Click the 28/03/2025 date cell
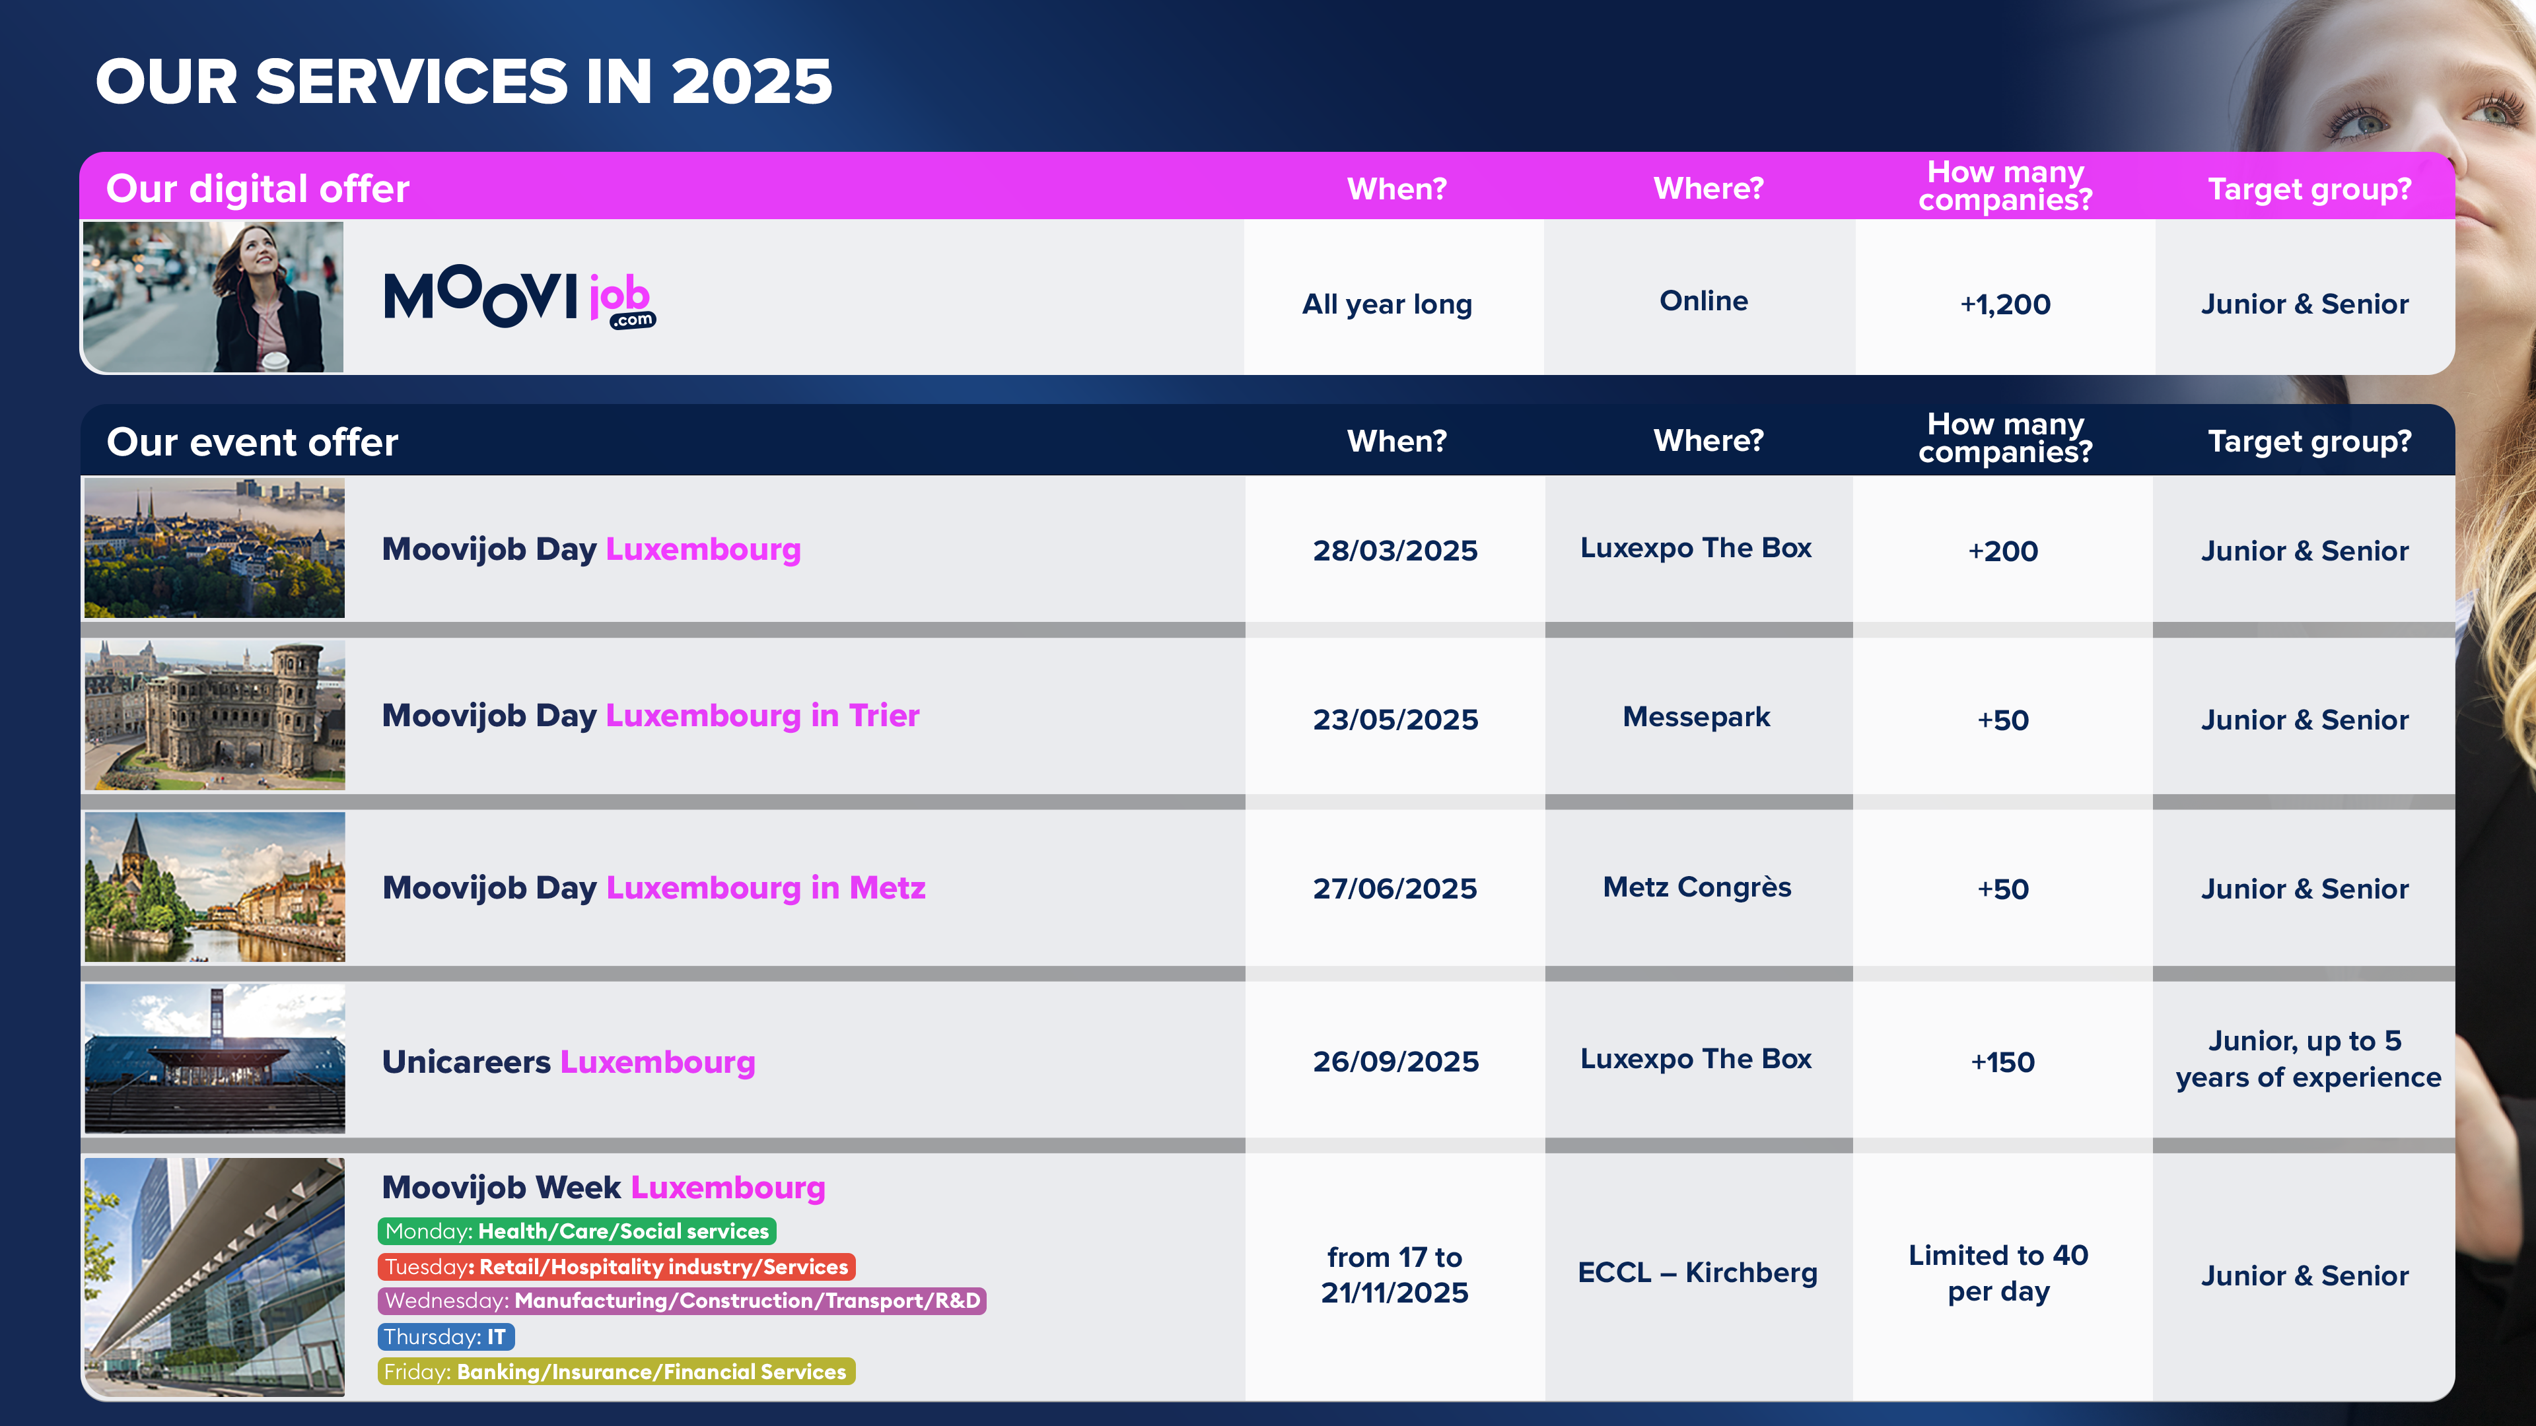Screen dimensions: 2536x1426 tap(1394, 550)
